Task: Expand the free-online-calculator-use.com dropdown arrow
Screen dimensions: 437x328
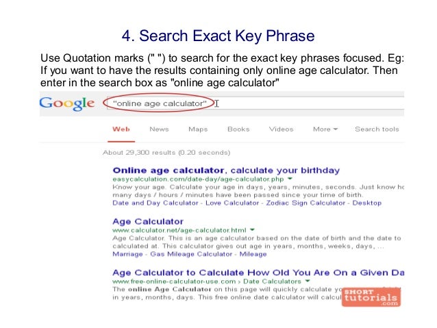Action: coord(308,281)
